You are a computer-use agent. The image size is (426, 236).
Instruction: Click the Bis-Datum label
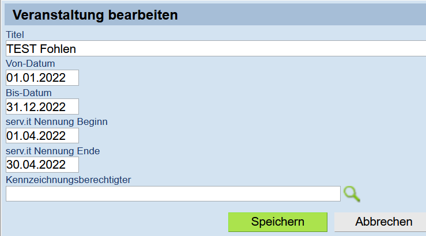click(29, 93)
